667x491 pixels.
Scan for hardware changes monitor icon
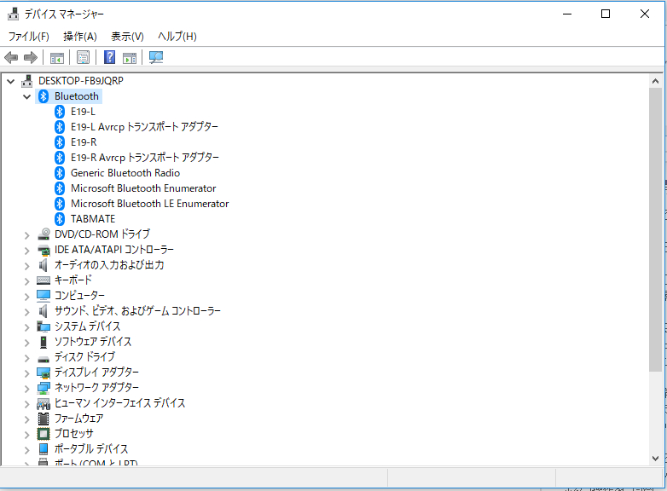point(156,57)
